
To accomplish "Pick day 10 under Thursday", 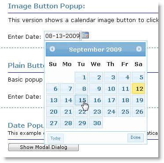I will pyautogui.click(x=110, y=89).
